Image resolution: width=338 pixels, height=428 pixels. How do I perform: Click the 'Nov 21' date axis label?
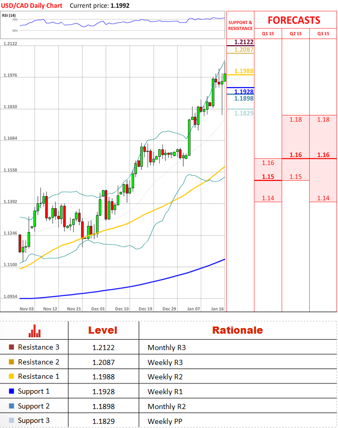(74, 309)
